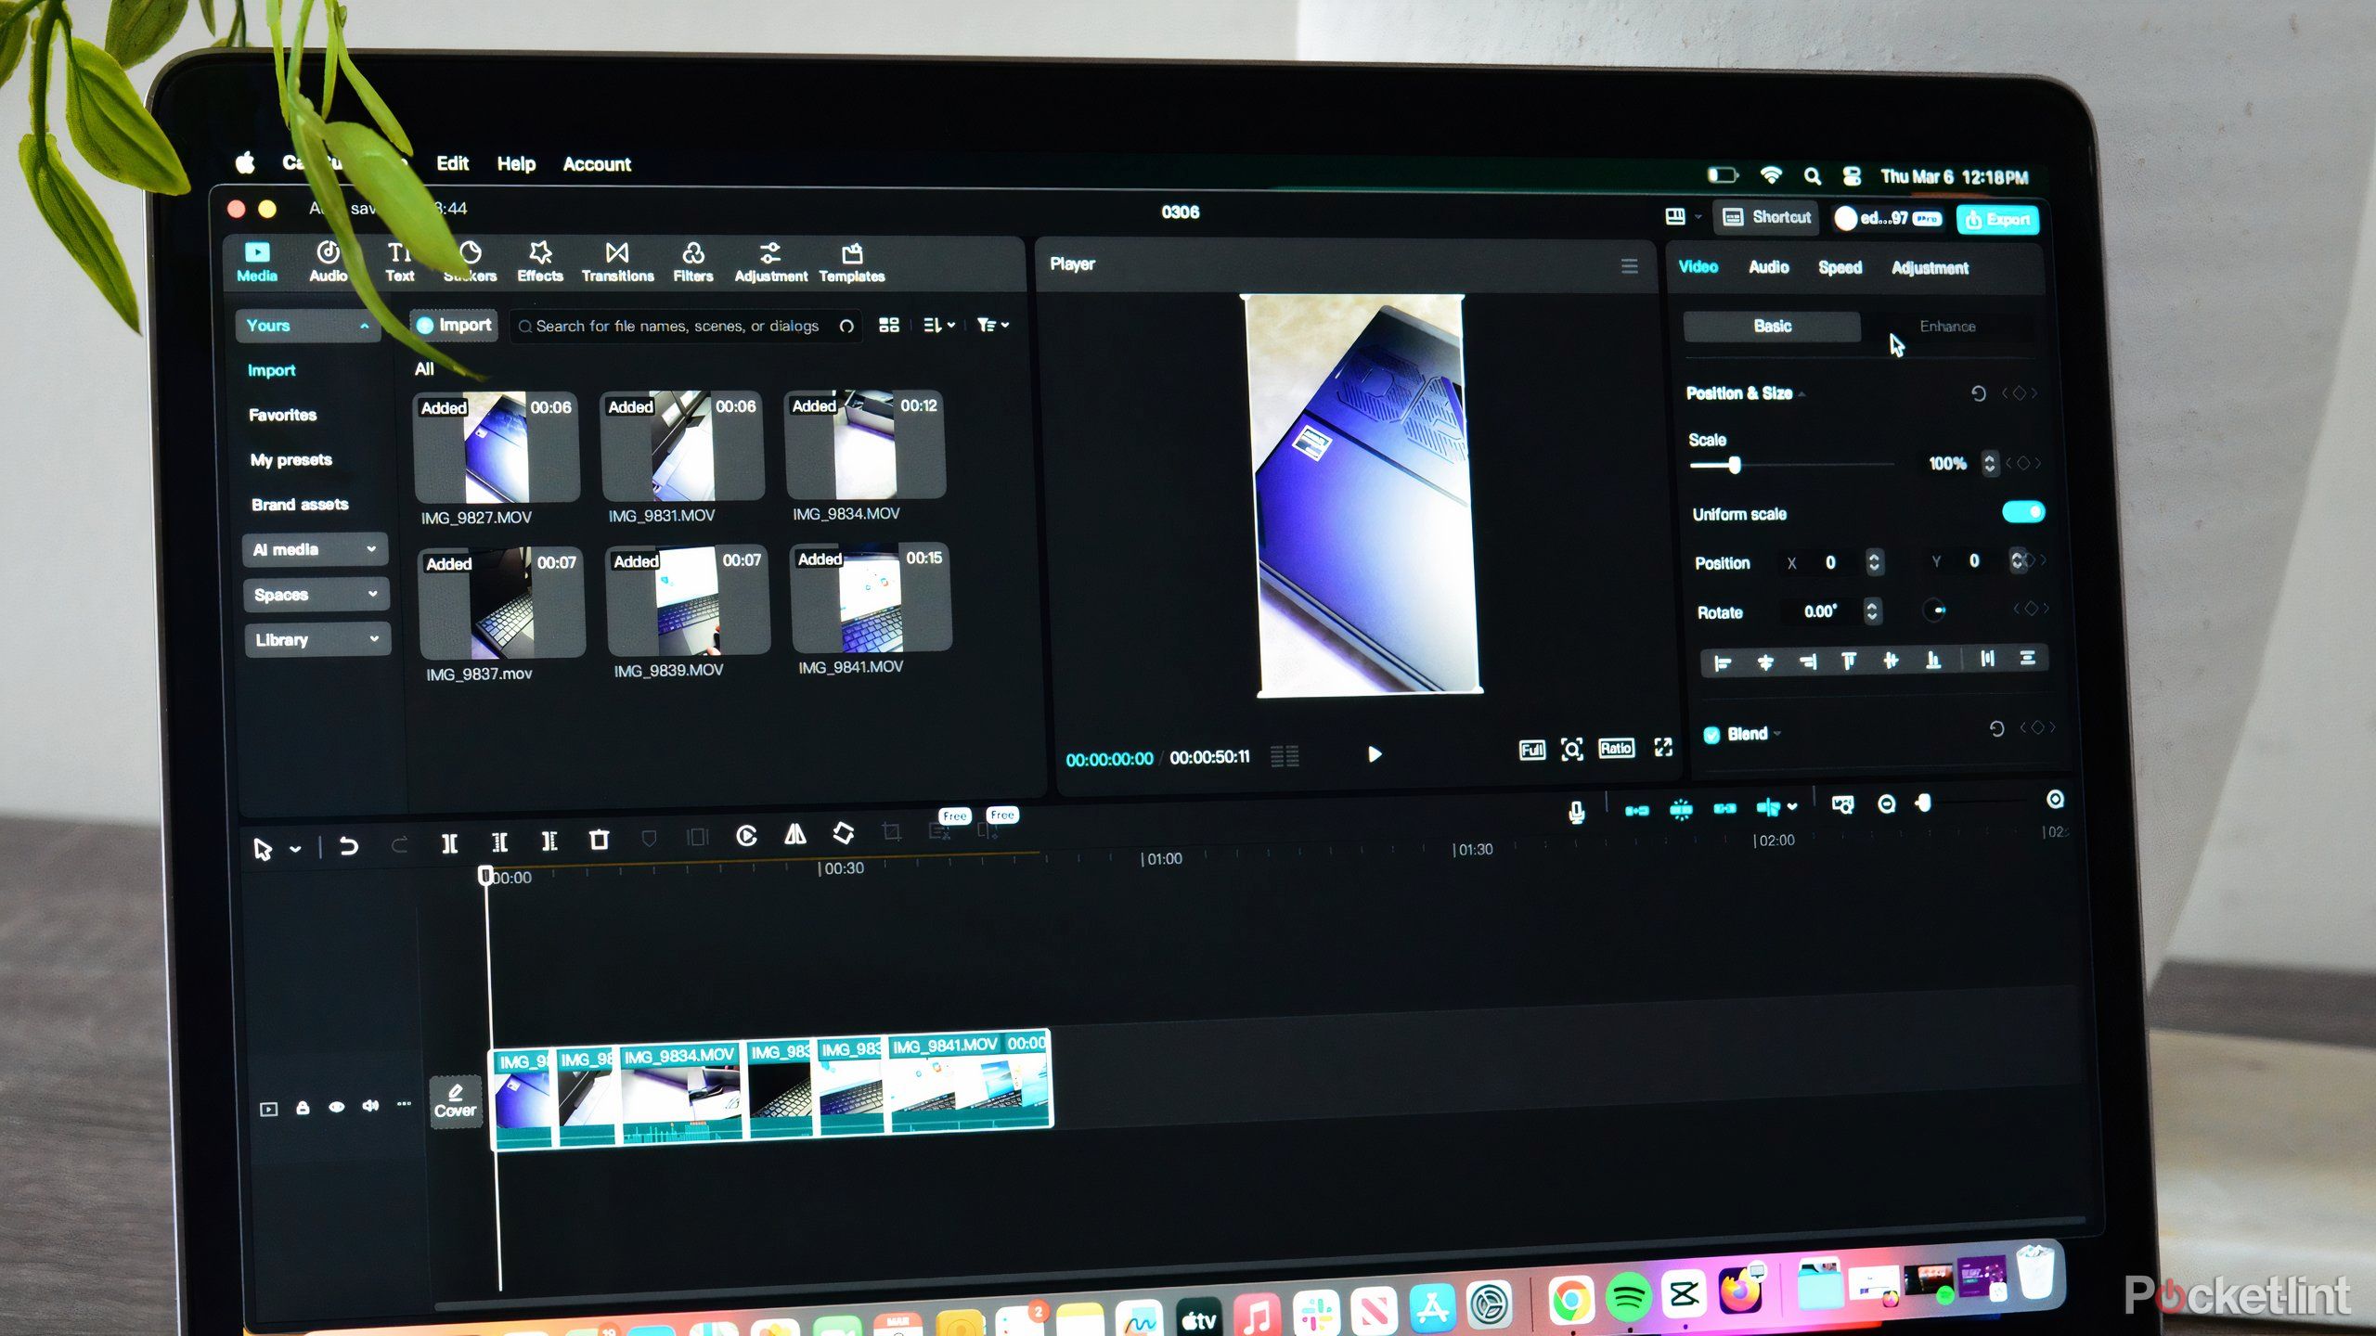
Task: Click the Import button
Action: tap(454, 325)
